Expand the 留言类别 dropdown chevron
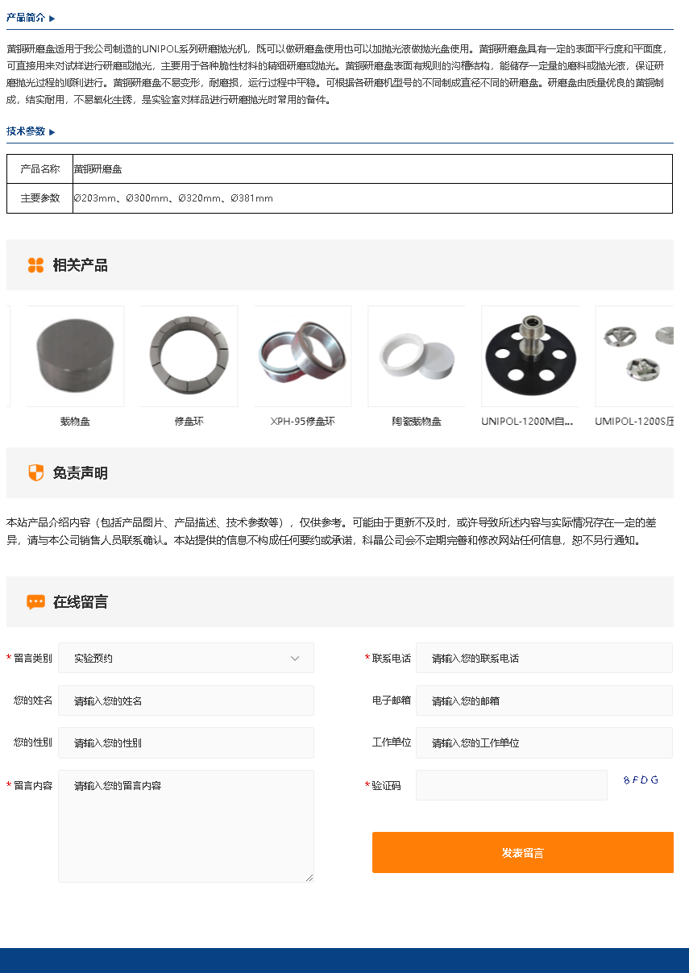689x973 pixels. [x=295, y=659]
